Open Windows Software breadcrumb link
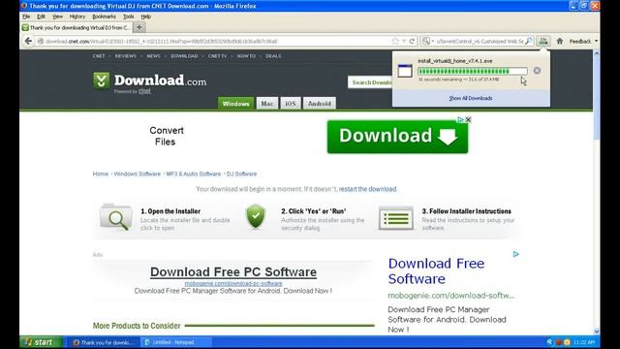The image size is (620, 349). (138, 174)
